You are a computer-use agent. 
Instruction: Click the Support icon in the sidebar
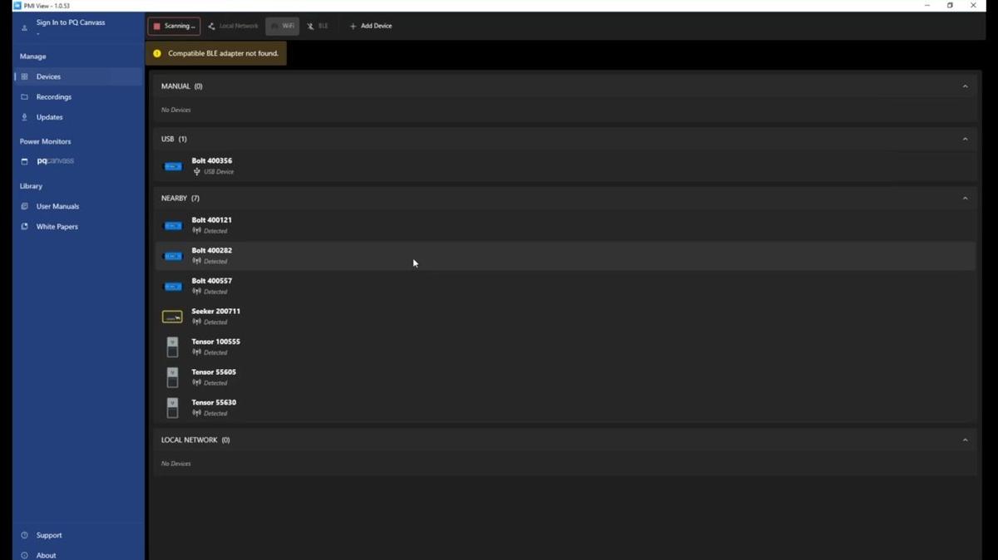pyautogui.click(x=24, y=535)
